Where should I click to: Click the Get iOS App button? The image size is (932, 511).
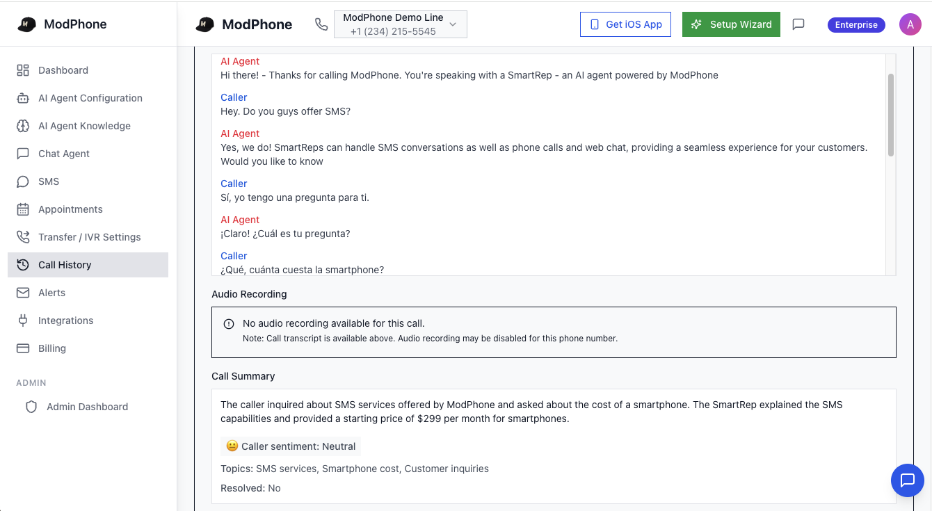point(625,24)
